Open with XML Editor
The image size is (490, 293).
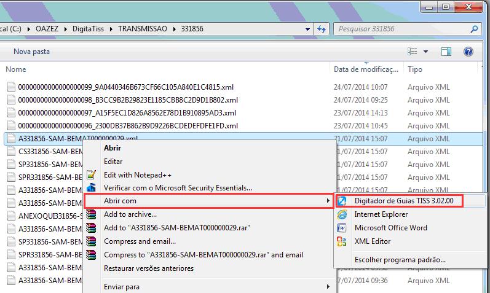(x=373, y=241)
